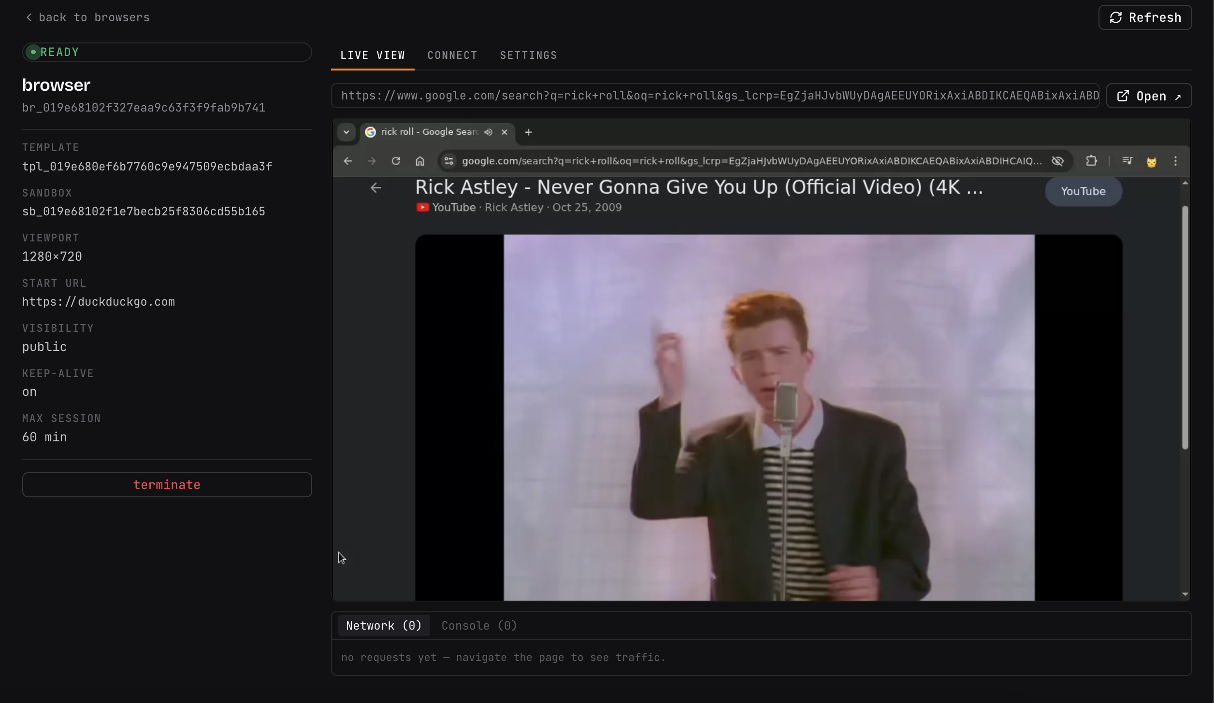Click the READY status badge

[167, 52]
